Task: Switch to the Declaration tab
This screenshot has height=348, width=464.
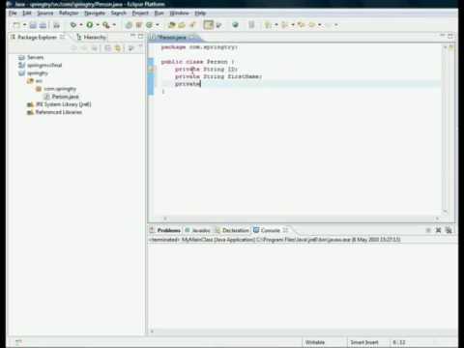Action: coord(232,230)
